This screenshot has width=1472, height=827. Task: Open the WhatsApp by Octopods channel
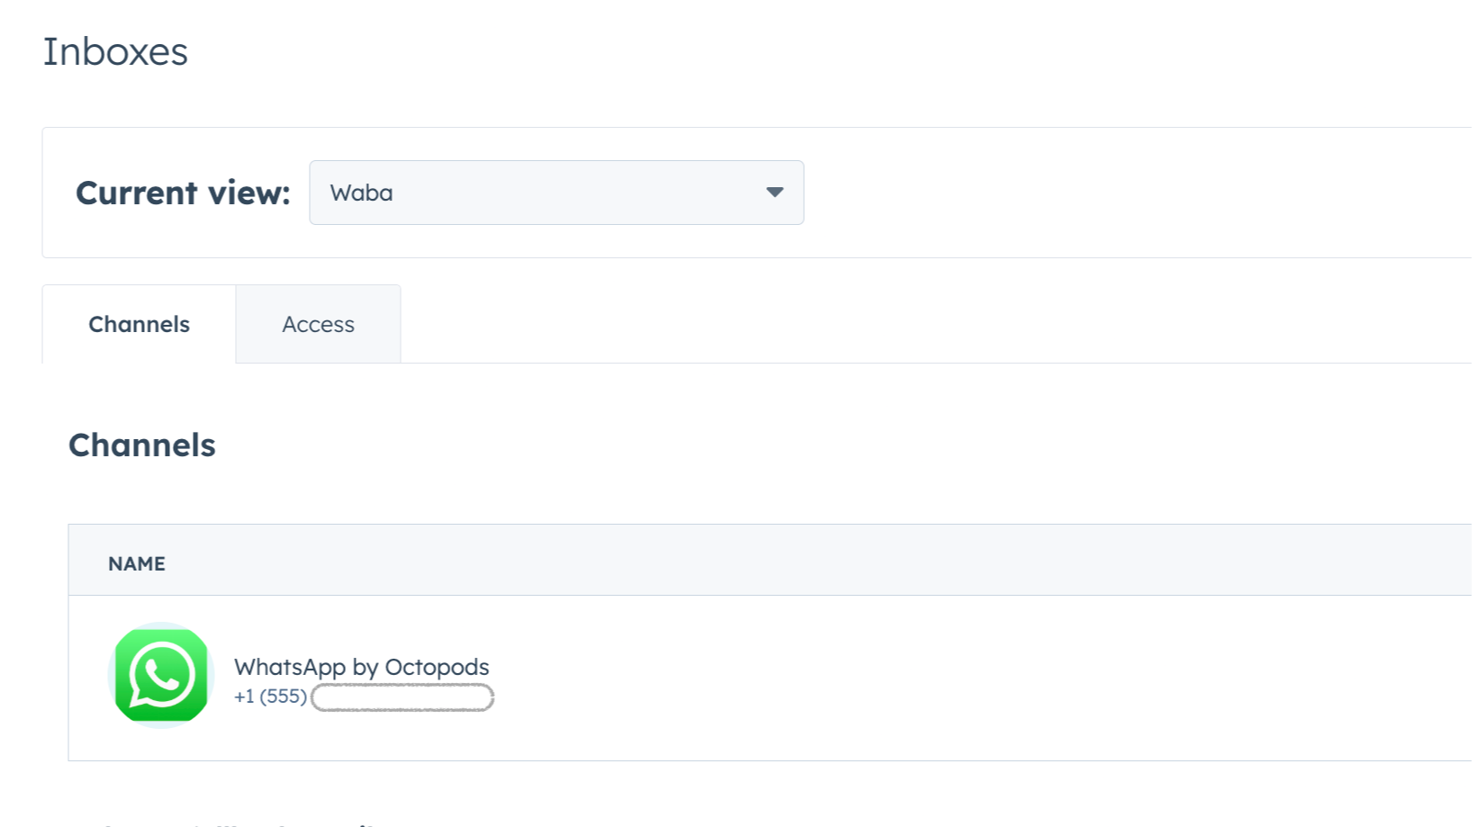(361, 667)
